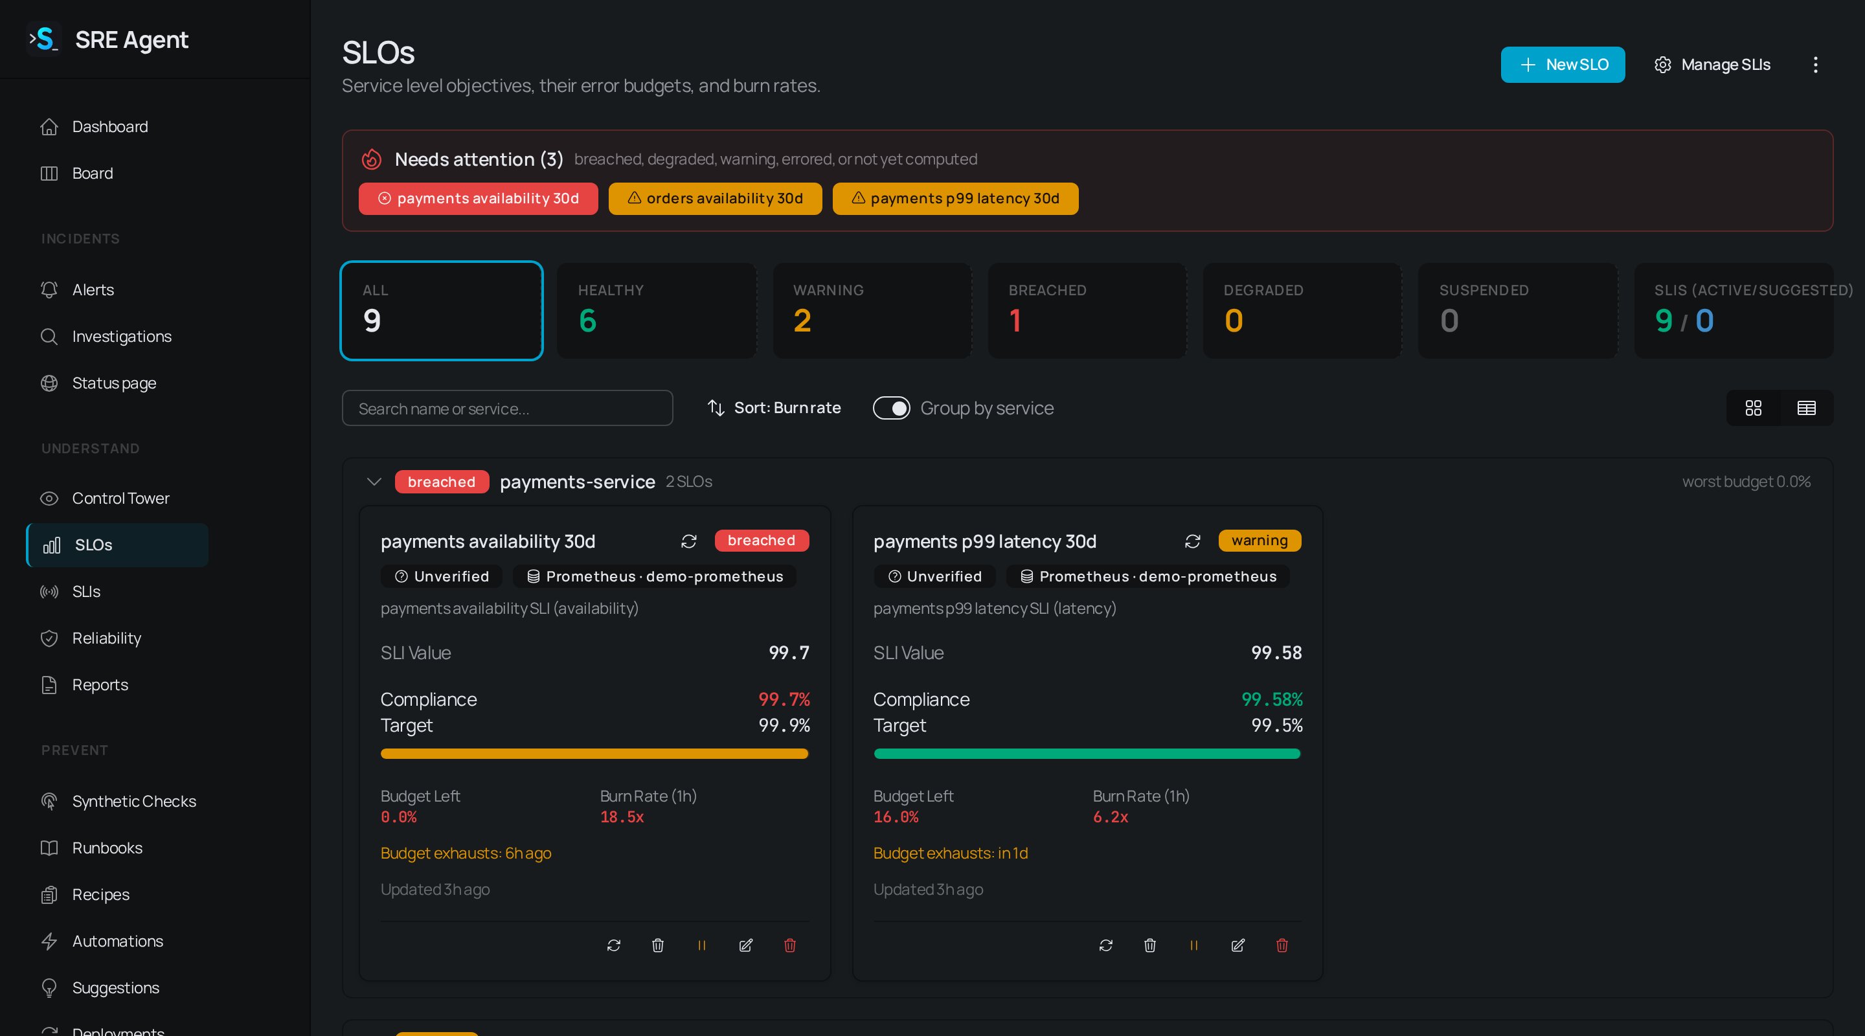Open payments availability 30d attention chip
The width and height of the screenshot is (1865, 1036).
click(x=479, y=198)
